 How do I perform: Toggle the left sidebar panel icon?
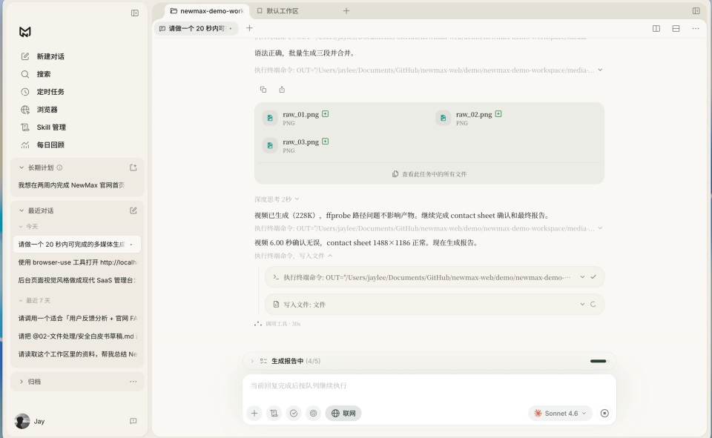click(135, 13)
